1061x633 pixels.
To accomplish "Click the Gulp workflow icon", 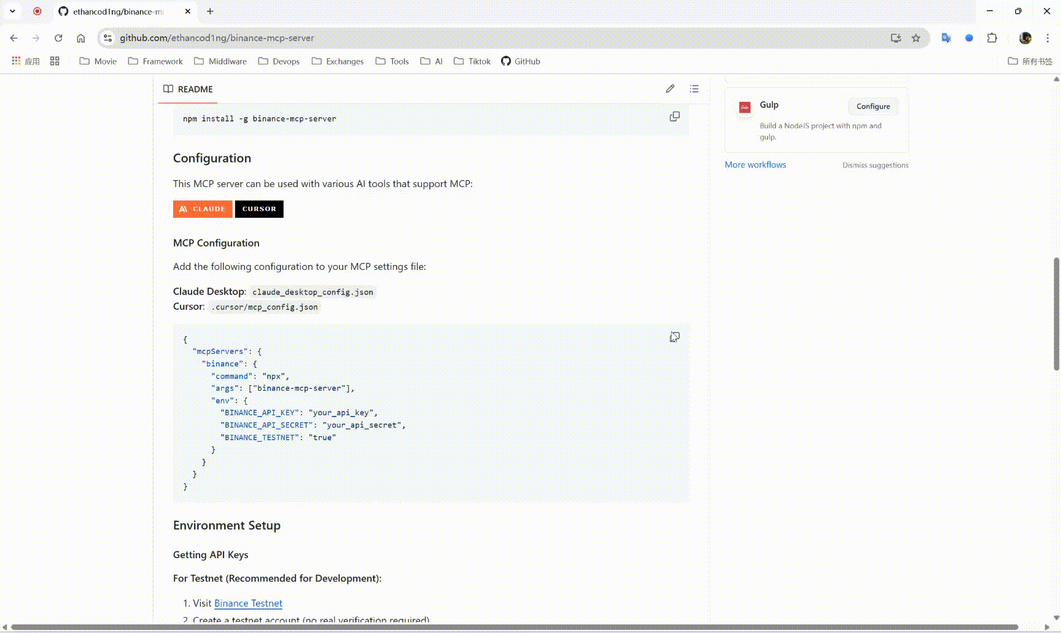I will (x=744, y=107).
